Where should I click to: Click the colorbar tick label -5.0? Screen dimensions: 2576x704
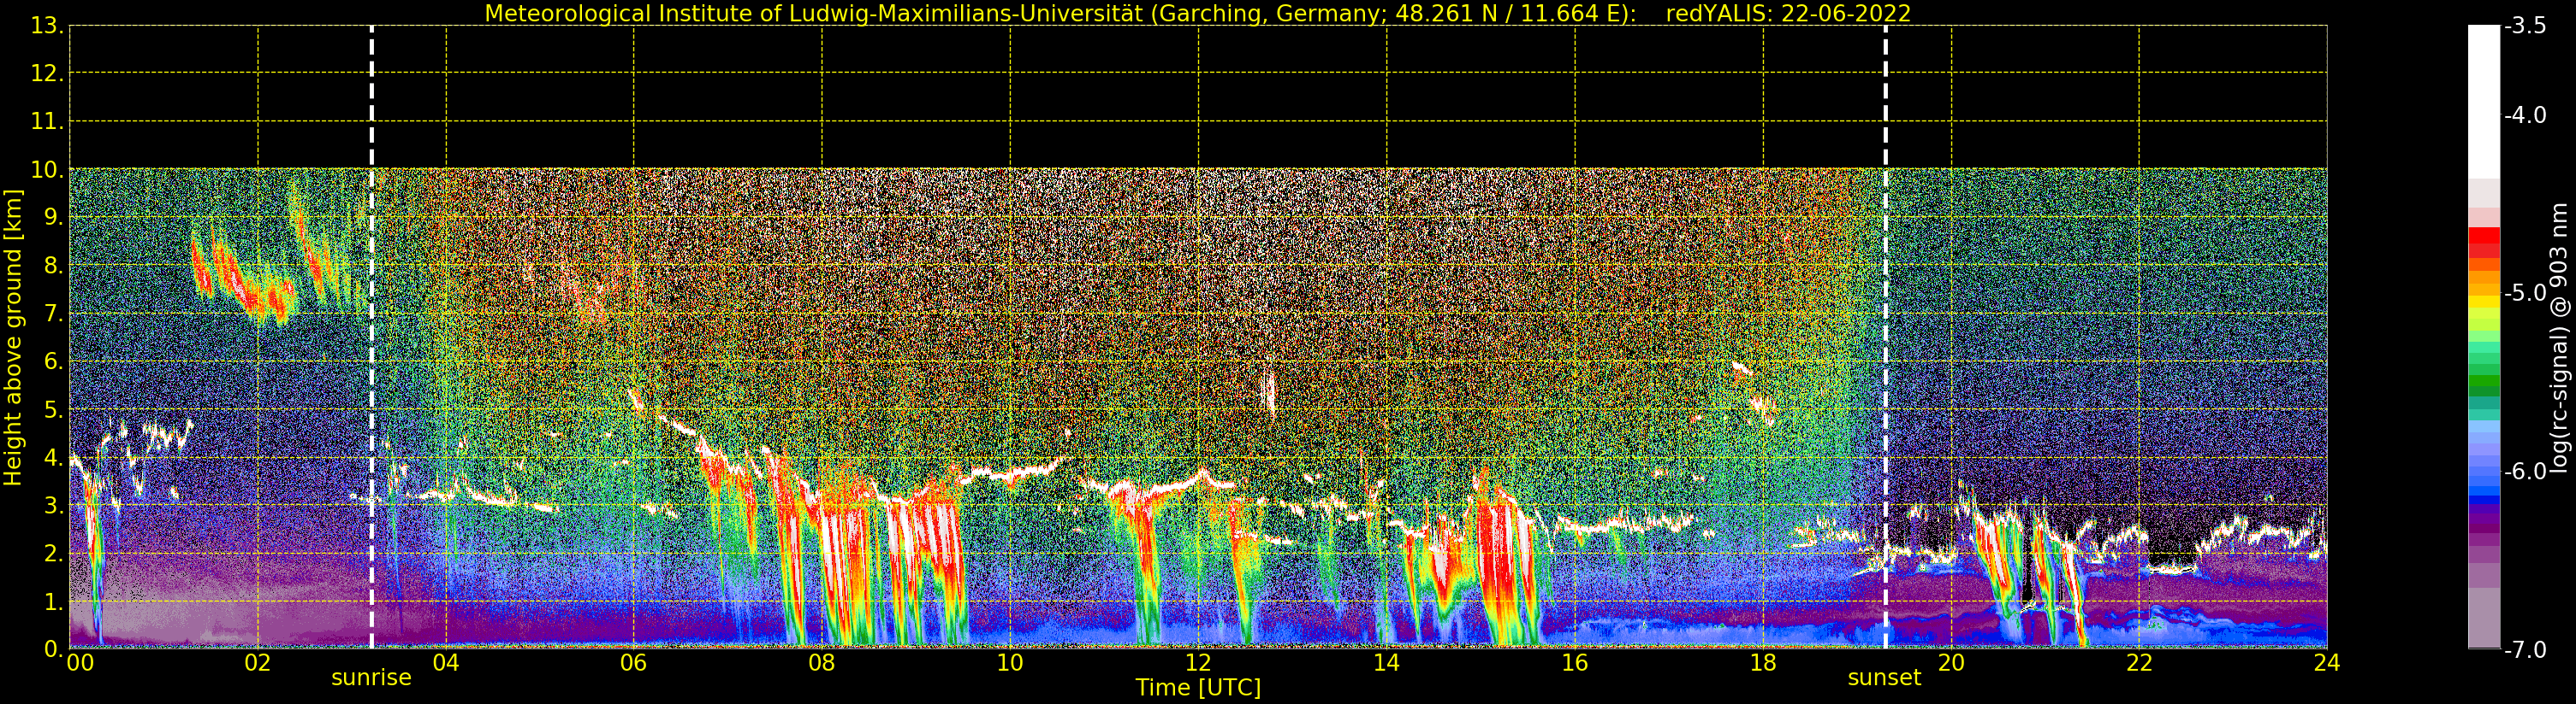pos(2525,292)
